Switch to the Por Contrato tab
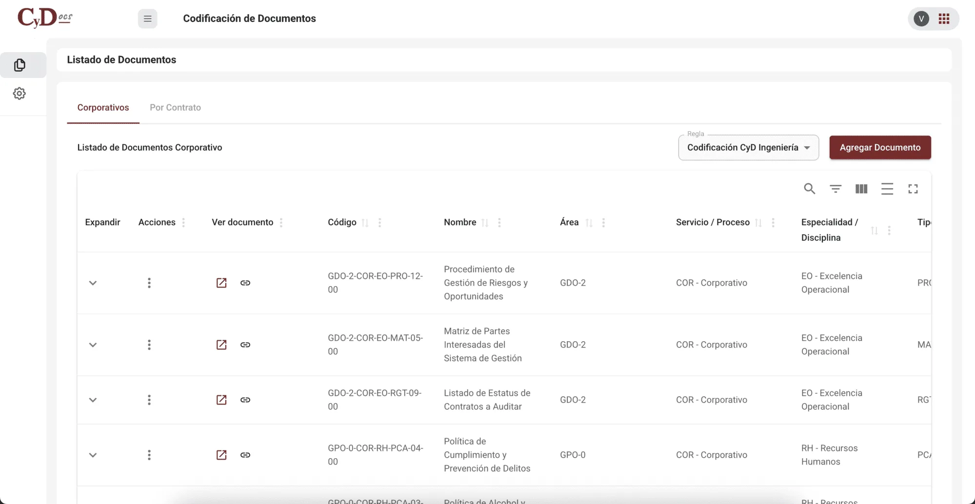The height and width of the screenshot is (504, 975). [175, 107]
